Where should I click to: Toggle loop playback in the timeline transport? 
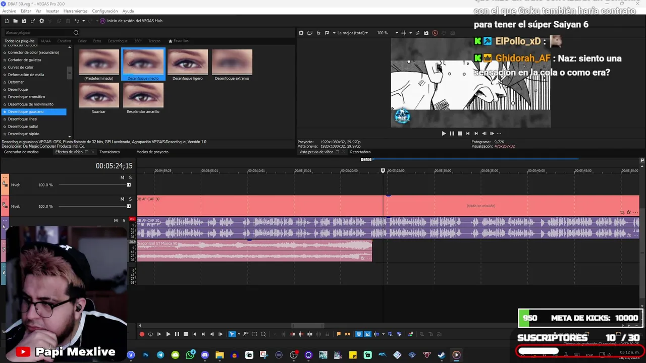point(150,334)
